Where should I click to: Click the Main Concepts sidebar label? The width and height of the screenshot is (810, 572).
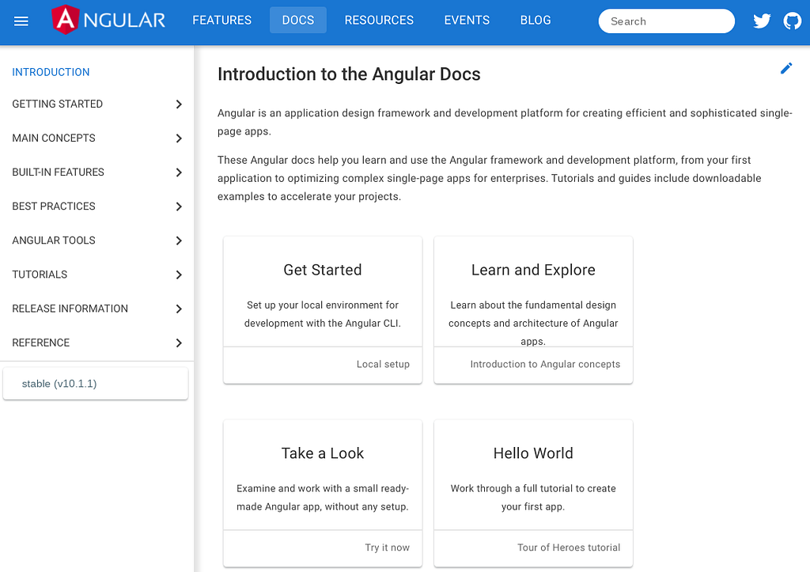pyautogui.click(x=54, y=138)
